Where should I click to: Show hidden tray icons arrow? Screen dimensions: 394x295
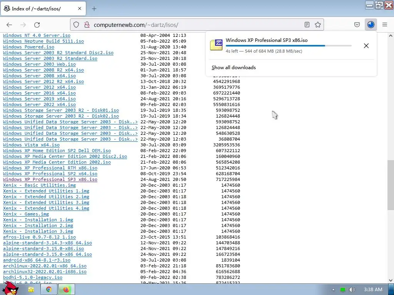tap(333, 290)
